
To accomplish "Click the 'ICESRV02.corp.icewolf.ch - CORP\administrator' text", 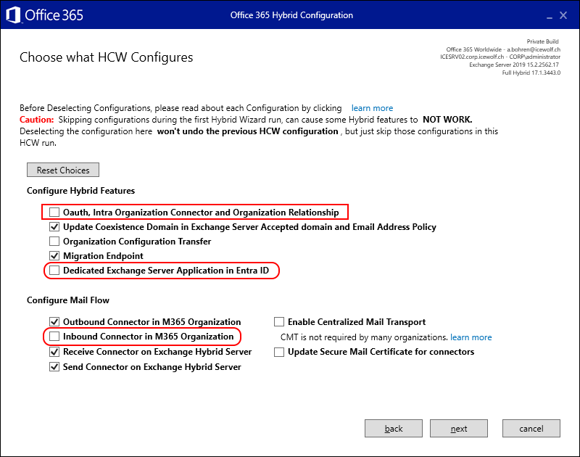I will pyautogui.click(x=500, y=57).
